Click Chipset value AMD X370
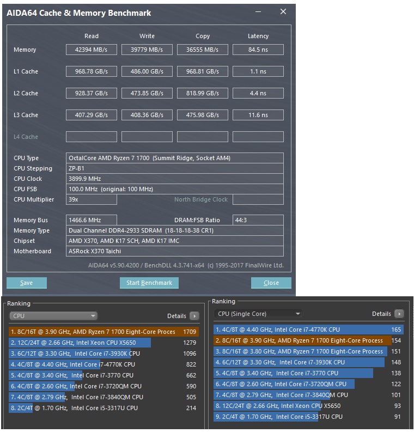Screen dimensions: 414x433 click(174, 241)
